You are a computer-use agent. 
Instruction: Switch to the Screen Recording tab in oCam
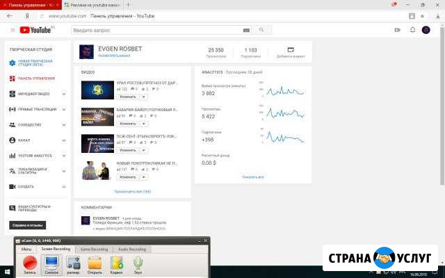click(56, 249)
